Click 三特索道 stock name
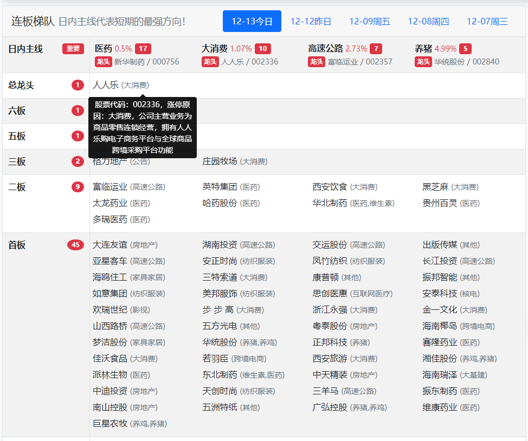 click(220, 277)
